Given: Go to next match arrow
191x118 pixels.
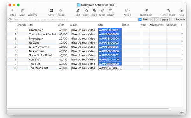Looking at the screenshot, I should click(157, 20).
